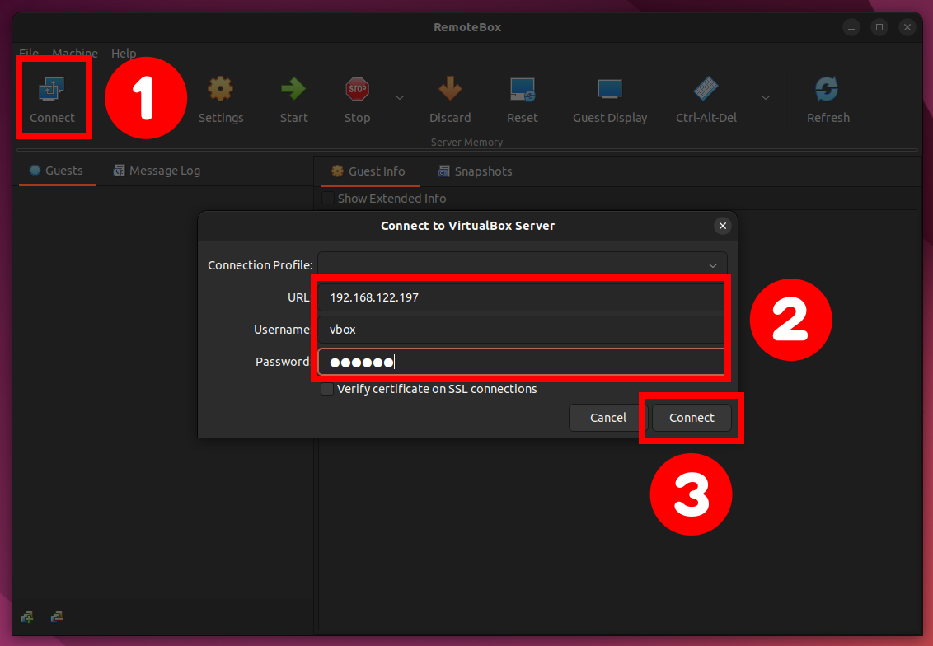Open the dropdown arrow beside Ctrl-Alt-Del

(766, 97)
